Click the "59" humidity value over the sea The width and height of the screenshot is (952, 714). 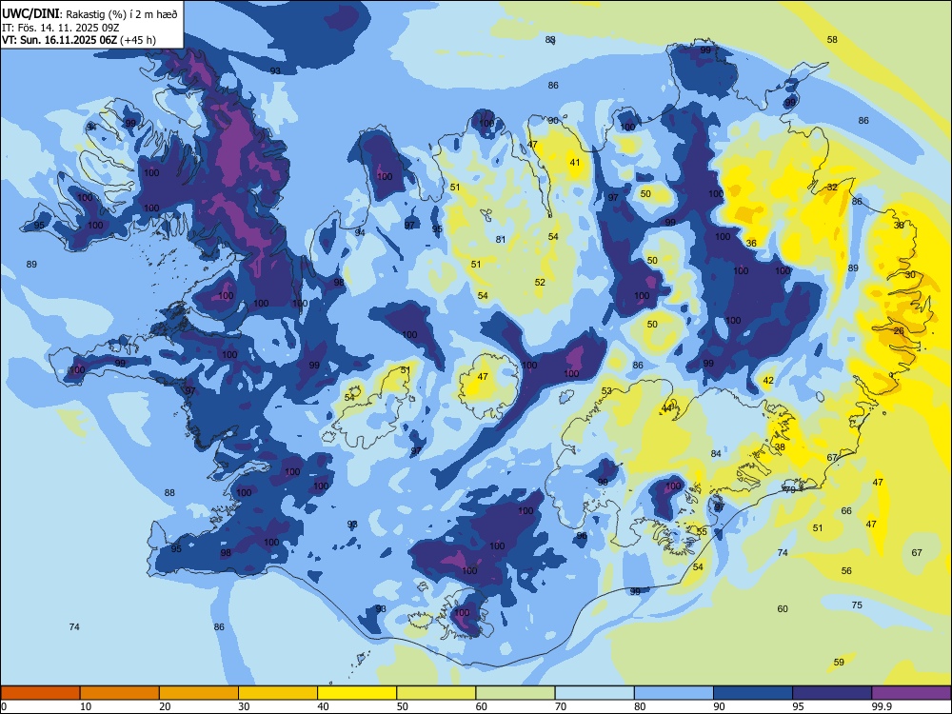[x=839, y=662]
